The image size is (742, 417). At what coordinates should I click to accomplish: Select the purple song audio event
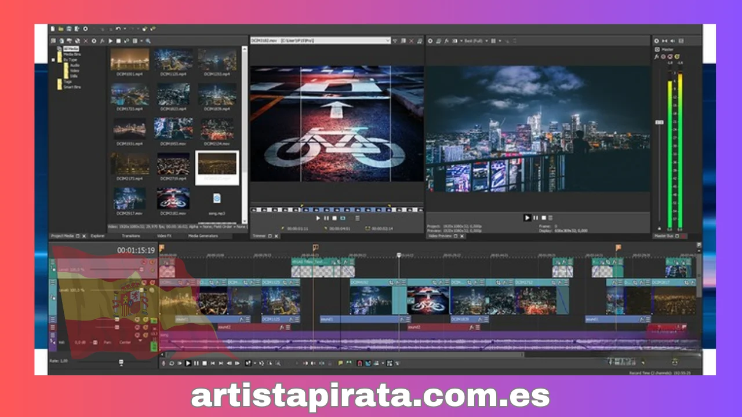429,341
